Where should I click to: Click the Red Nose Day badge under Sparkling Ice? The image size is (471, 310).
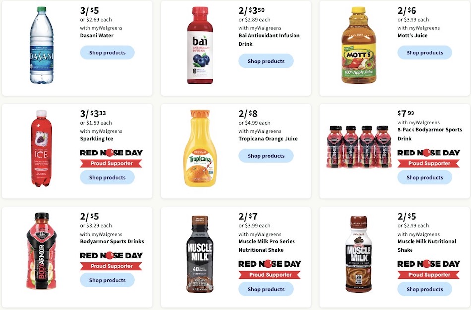pos(111,158)
